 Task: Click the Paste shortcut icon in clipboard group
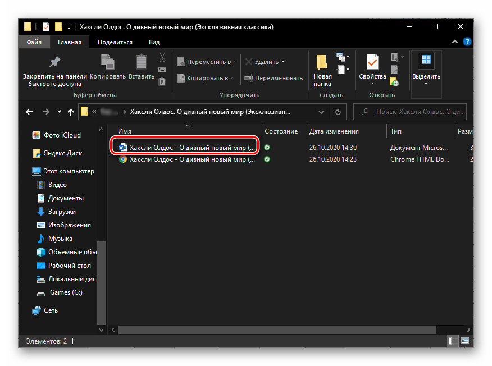(x=162, y=82)
